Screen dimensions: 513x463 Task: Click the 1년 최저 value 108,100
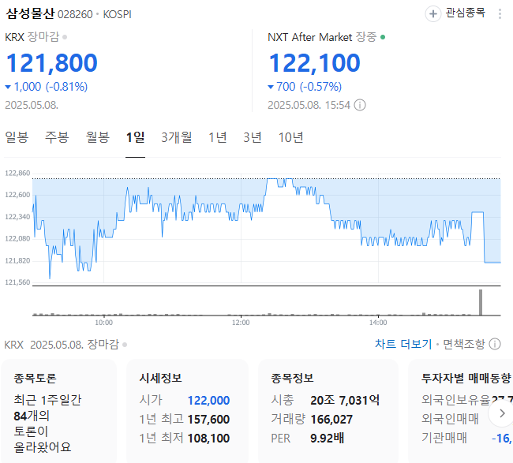208,438
